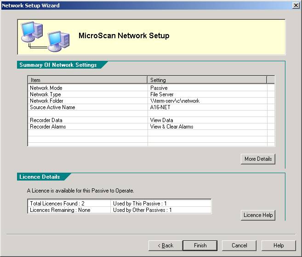Click the Licence Details section header
This screenshot has width=302, height=257.
click(40, 177)
